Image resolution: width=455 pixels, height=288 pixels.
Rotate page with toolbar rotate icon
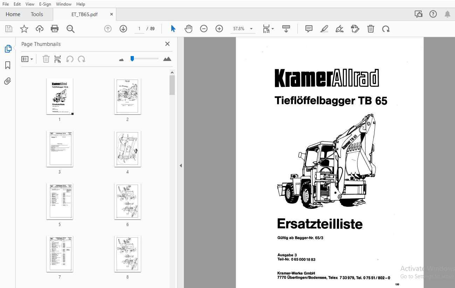point(386,29)
